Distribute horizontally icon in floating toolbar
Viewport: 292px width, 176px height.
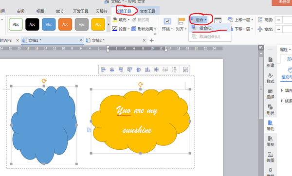165,70
